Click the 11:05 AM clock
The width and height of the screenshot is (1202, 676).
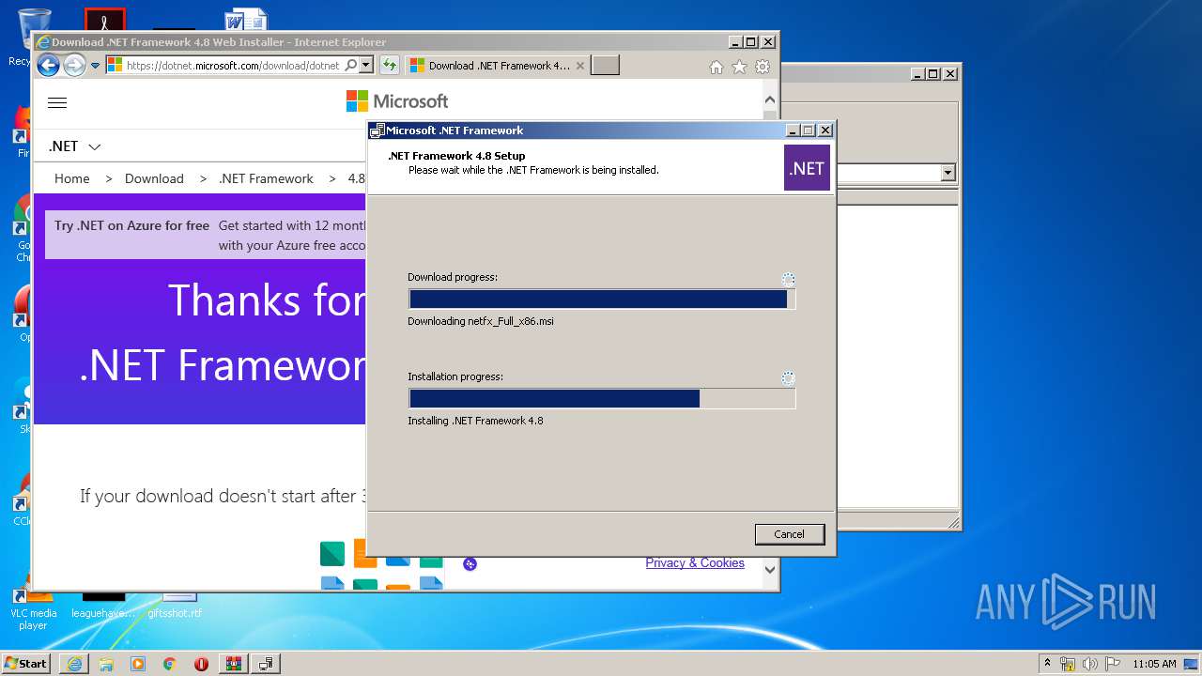[x=1154, y=664]
